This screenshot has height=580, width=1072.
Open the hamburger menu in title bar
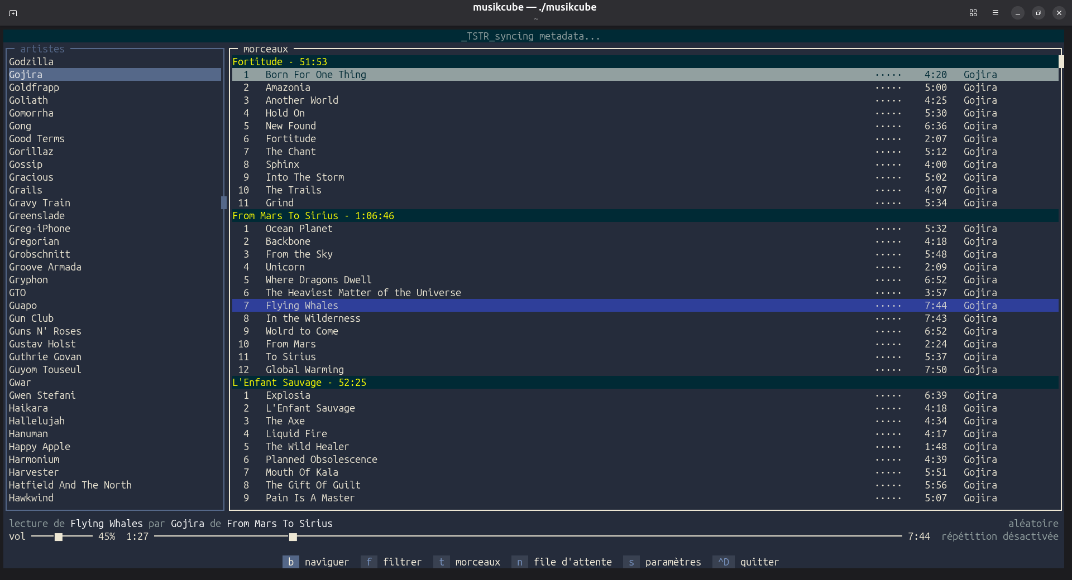(x=996, y=13)
